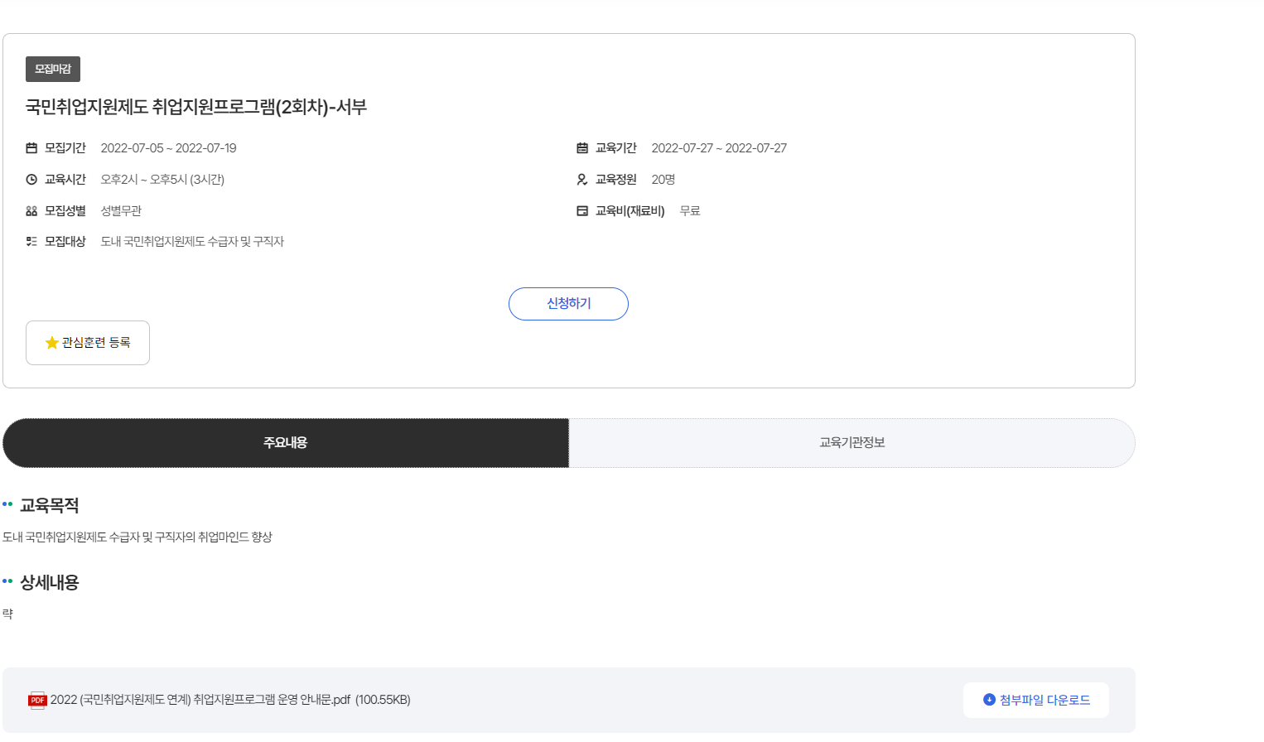The width and height of the screenshot is (1264, 742).
Task: Click the 모집기간 calendar icon
Action: 31,148
